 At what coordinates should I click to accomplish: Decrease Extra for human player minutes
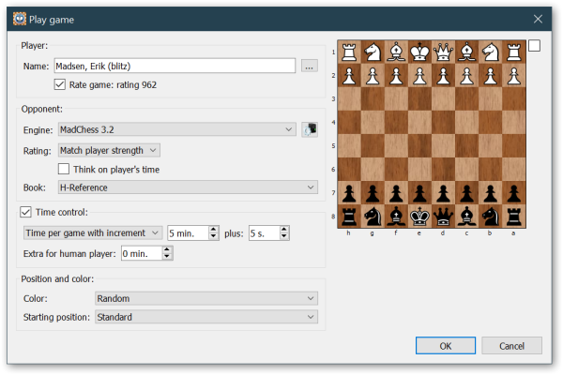click(167, 257)
